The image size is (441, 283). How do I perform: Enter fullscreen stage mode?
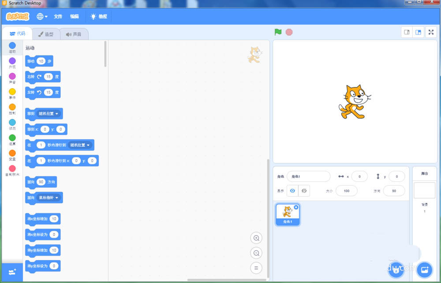click(431, 32)
